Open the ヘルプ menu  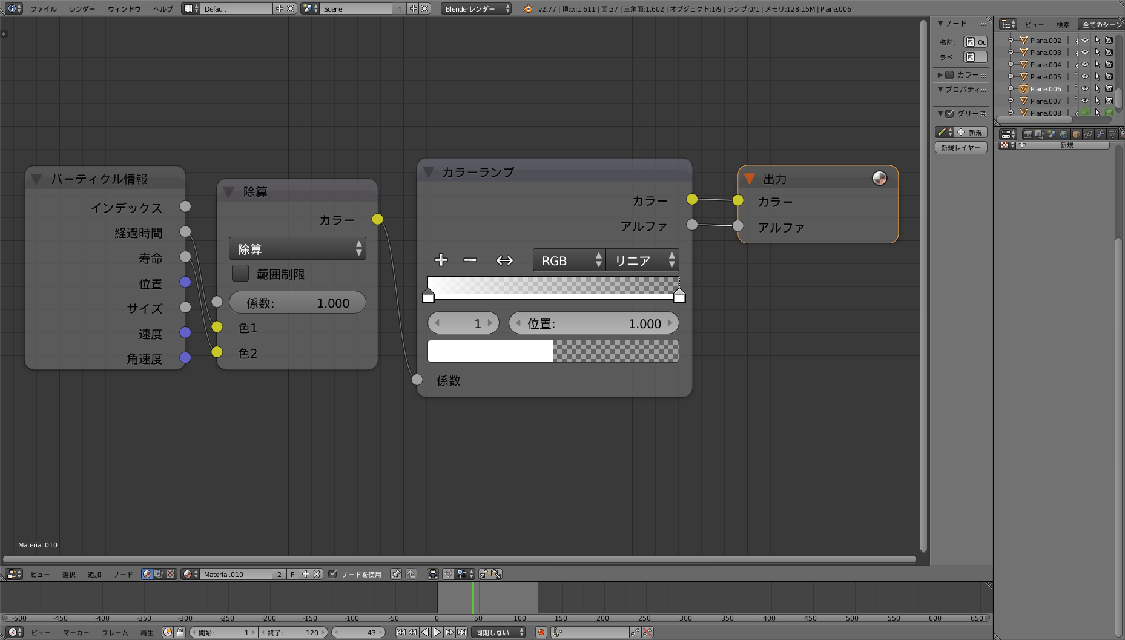tap(163, 8)
